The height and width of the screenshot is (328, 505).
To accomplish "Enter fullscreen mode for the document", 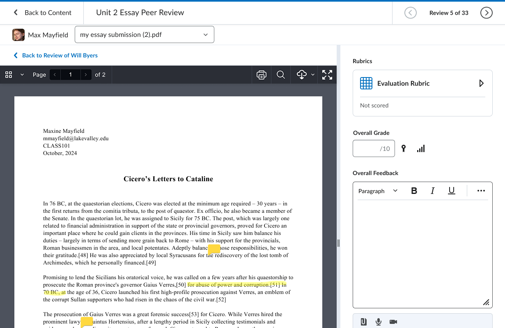I will click(327, 75).
